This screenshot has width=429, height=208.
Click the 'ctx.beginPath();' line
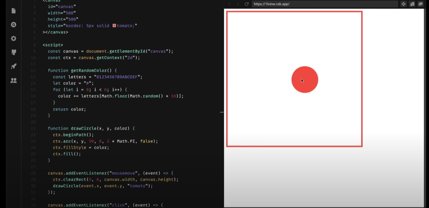tap(73, 135)
